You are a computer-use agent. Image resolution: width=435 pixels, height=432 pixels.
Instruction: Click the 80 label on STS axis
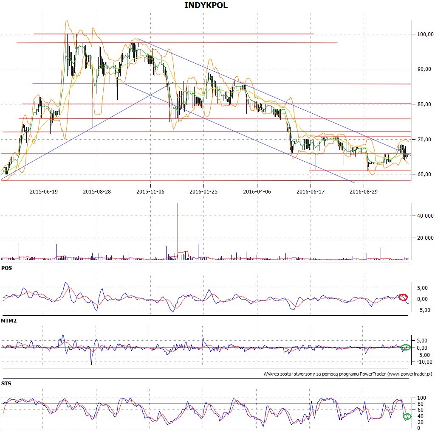point(421,404)
